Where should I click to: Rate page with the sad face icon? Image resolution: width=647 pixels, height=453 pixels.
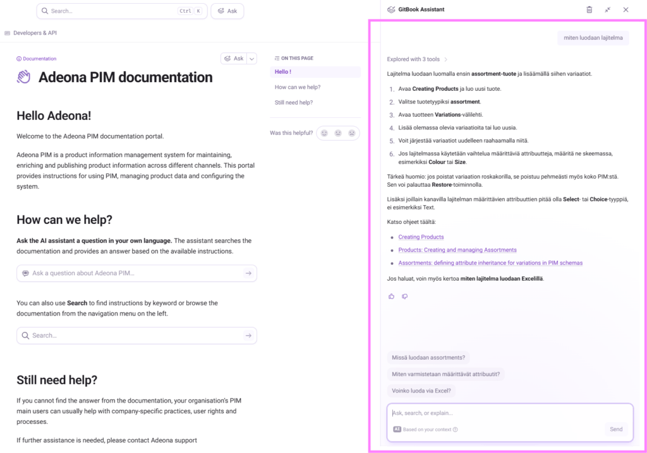(x=351, y=133)
